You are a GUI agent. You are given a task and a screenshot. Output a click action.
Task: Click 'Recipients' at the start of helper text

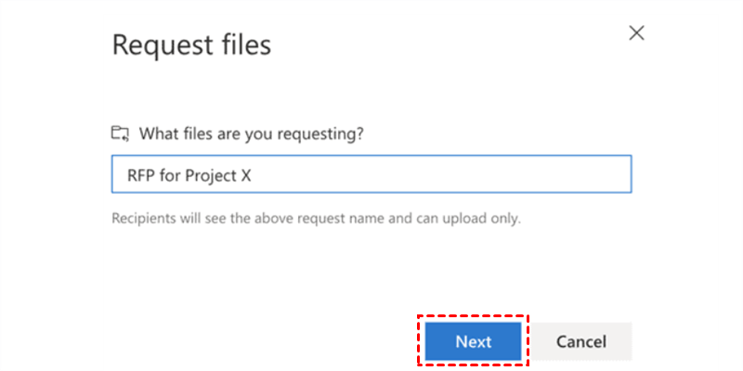[142, 219]
